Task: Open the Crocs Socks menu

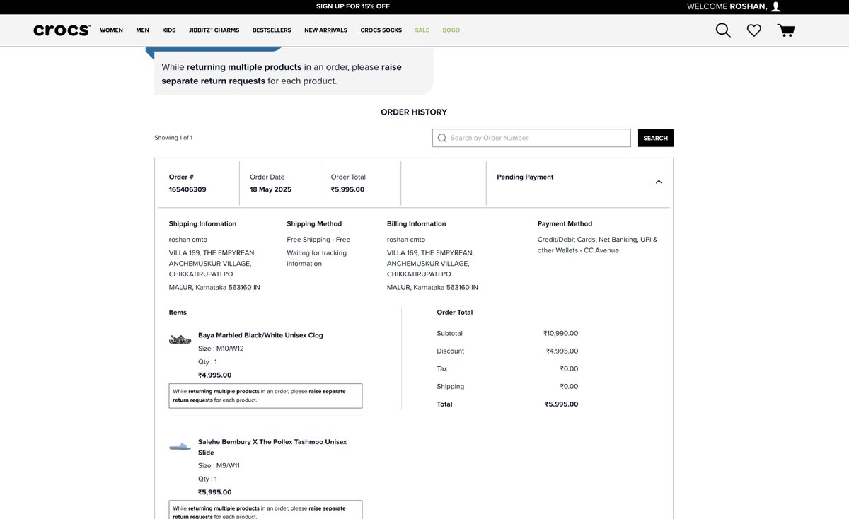Action: [x=381, y=30]
